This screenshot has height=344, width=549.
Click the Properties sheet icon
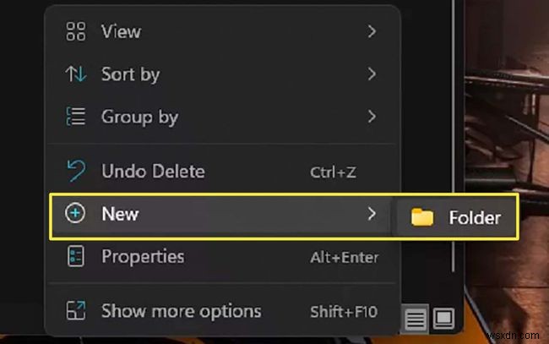(x=76, y=256)
